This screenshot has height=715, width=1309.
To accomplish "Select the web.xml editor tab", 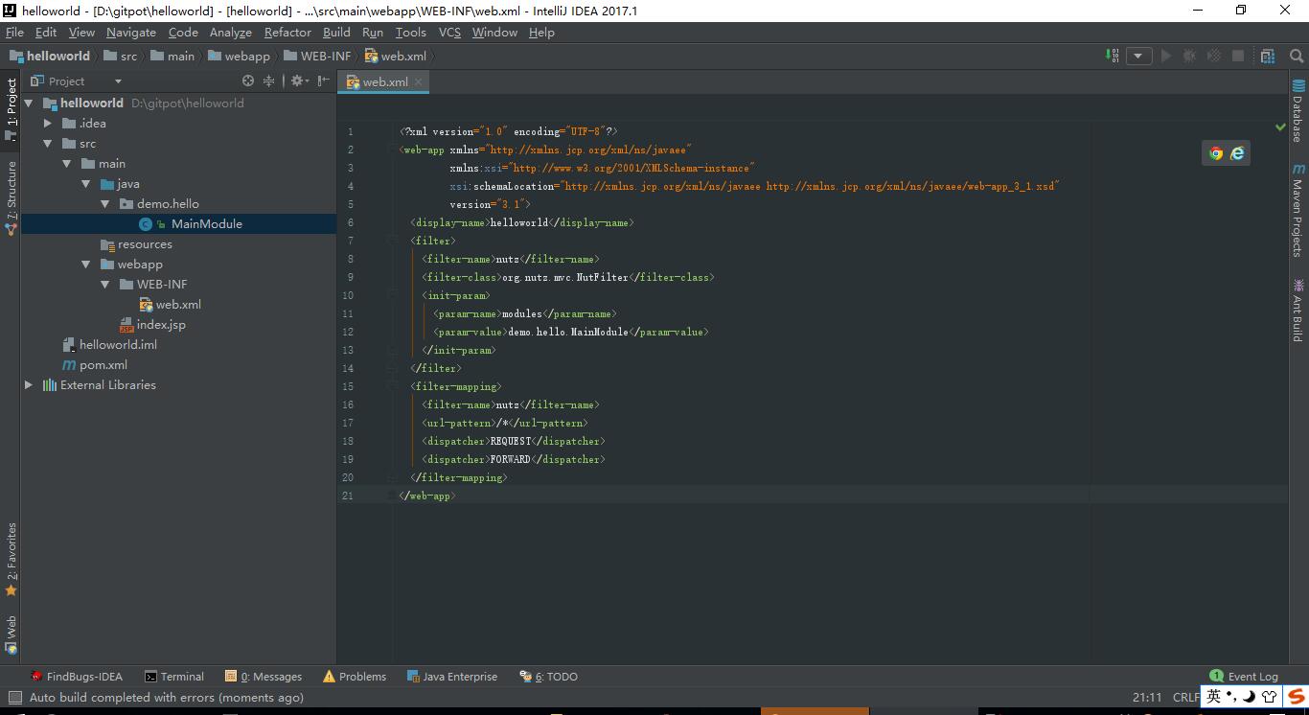I will [384, 82].
